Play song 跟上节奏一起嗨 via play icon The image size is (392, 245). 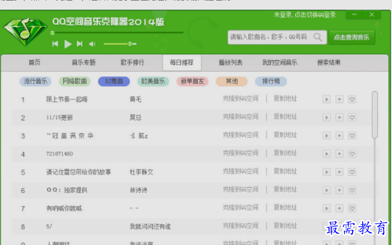pyautogui.click(x=327, y=100)
